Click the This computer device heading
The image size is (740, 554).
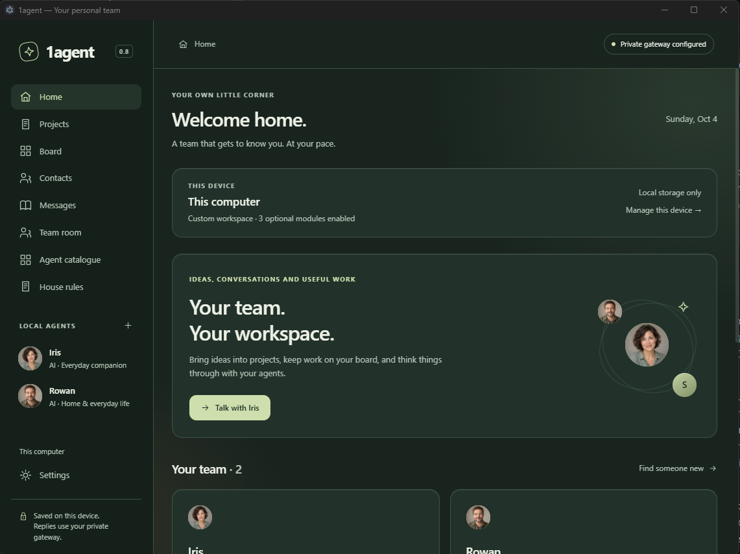[224, 202]
